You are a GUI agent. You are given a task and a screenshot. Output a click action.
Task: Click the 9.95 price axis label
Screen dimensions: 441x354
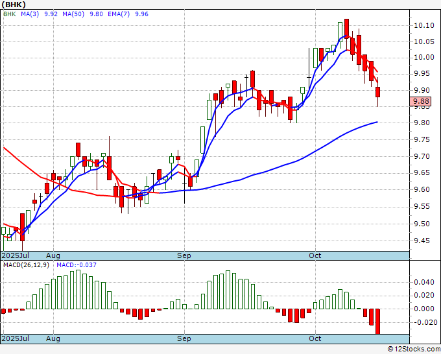(x=422, y=74)
